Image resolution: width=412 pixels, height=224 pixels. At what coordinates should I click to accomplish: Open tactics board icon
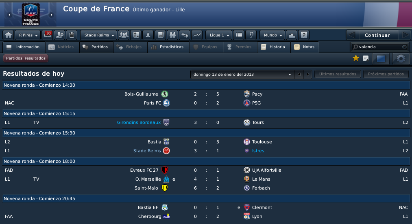[136, 35]
